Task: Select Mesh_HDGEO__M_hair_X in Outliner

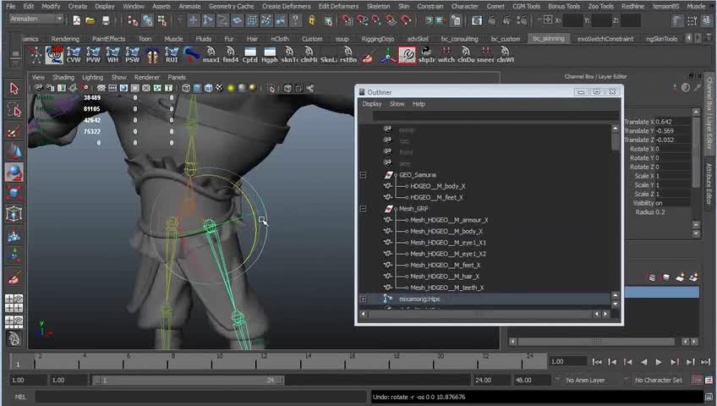Action: 445,277
